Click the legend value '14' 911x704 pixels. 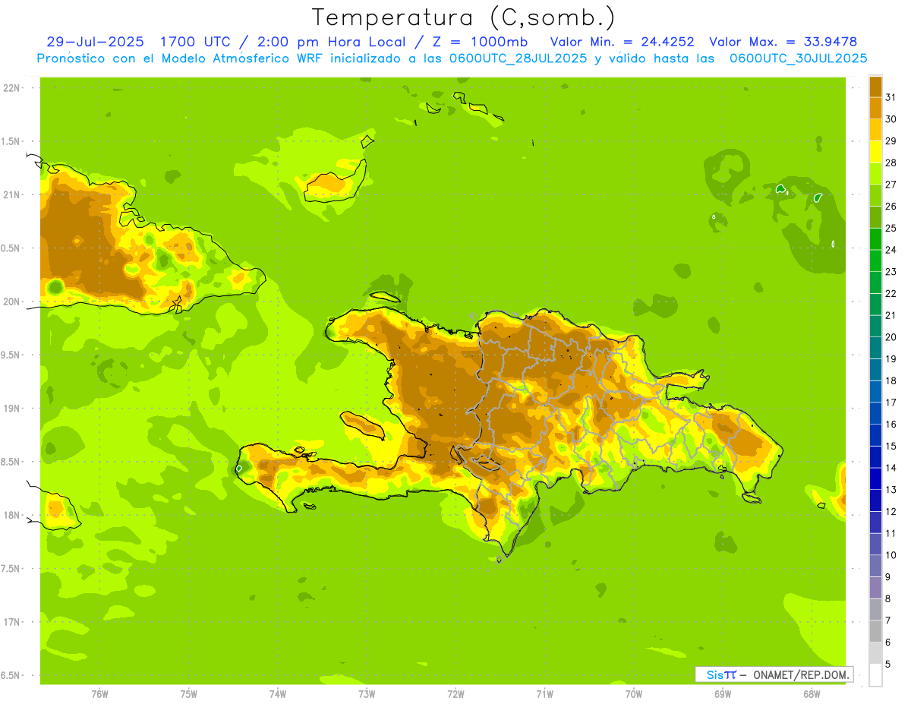click(891, 468)
